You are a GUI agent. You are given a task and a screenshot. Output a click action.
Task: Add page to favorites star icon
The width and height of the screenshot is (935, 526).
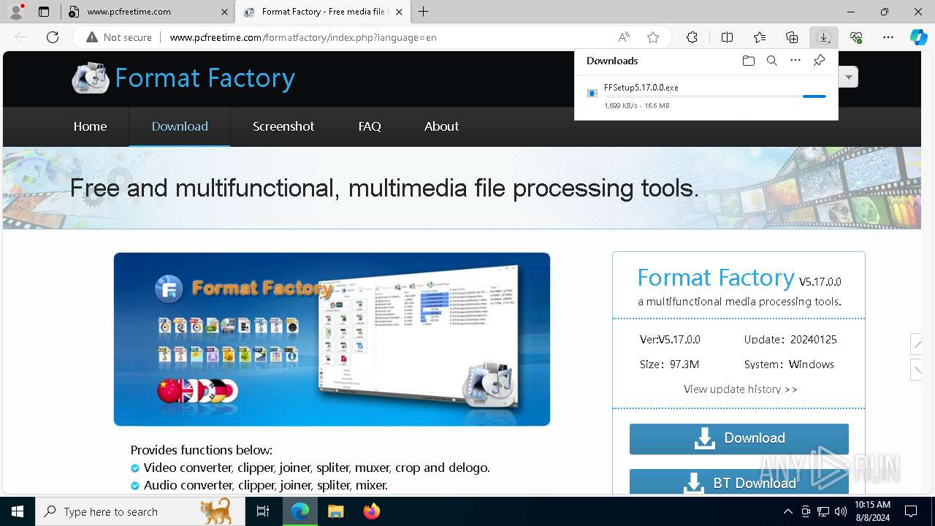coord(653,37)
